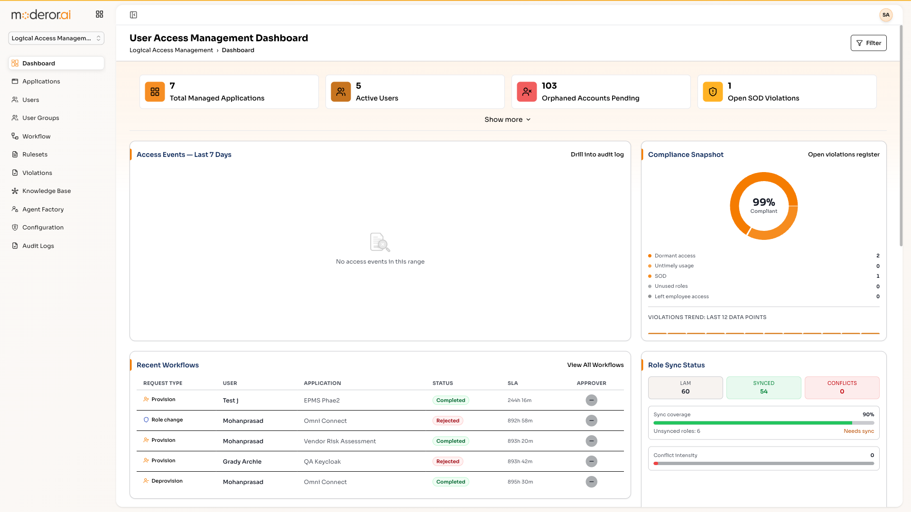Click the CONFLICTS 0 tile
Viewport: 911px width, 512px height.
[842, 388]
